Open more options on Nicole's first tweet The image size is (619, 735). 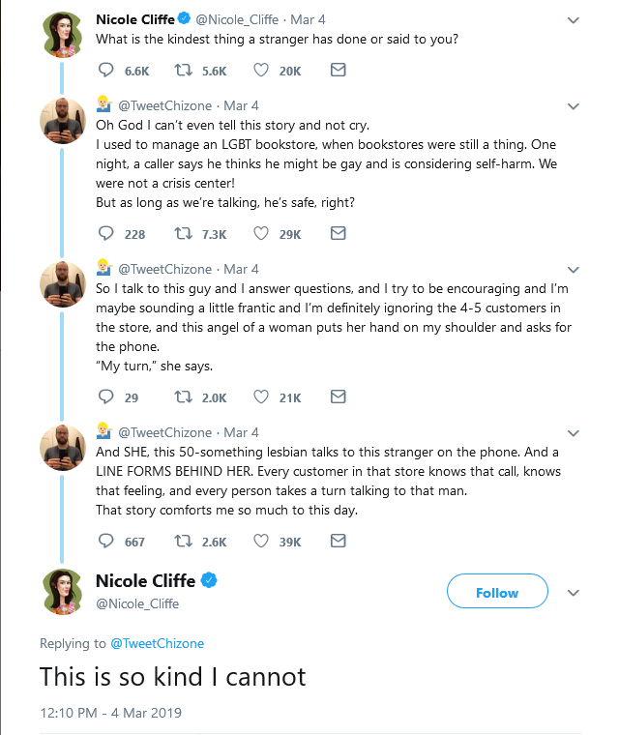(x=574, y=20)
